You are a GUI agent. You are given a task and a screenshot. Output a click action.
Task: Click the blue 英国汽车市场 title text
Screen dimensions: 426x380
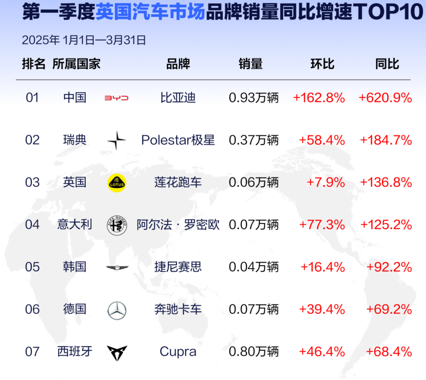click(150, 12)
